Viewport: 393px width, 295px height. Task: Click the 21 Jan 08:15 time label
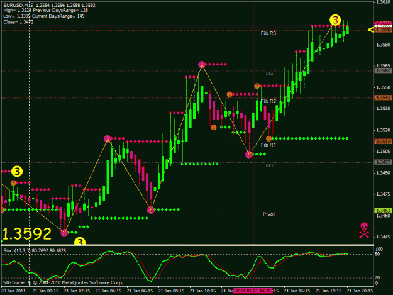coord(171,291)
